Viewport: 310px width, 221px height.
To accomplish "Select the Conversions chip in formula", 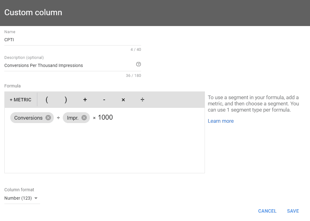I will click(x=28, y=118).
